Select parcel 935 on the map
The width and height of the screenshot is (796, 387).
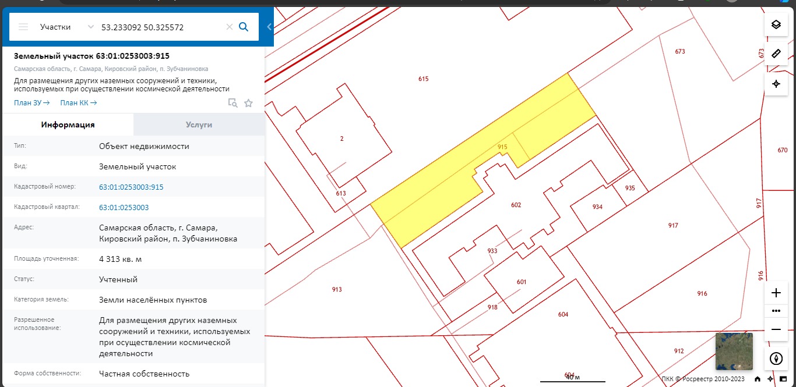[x=630, y=188]
